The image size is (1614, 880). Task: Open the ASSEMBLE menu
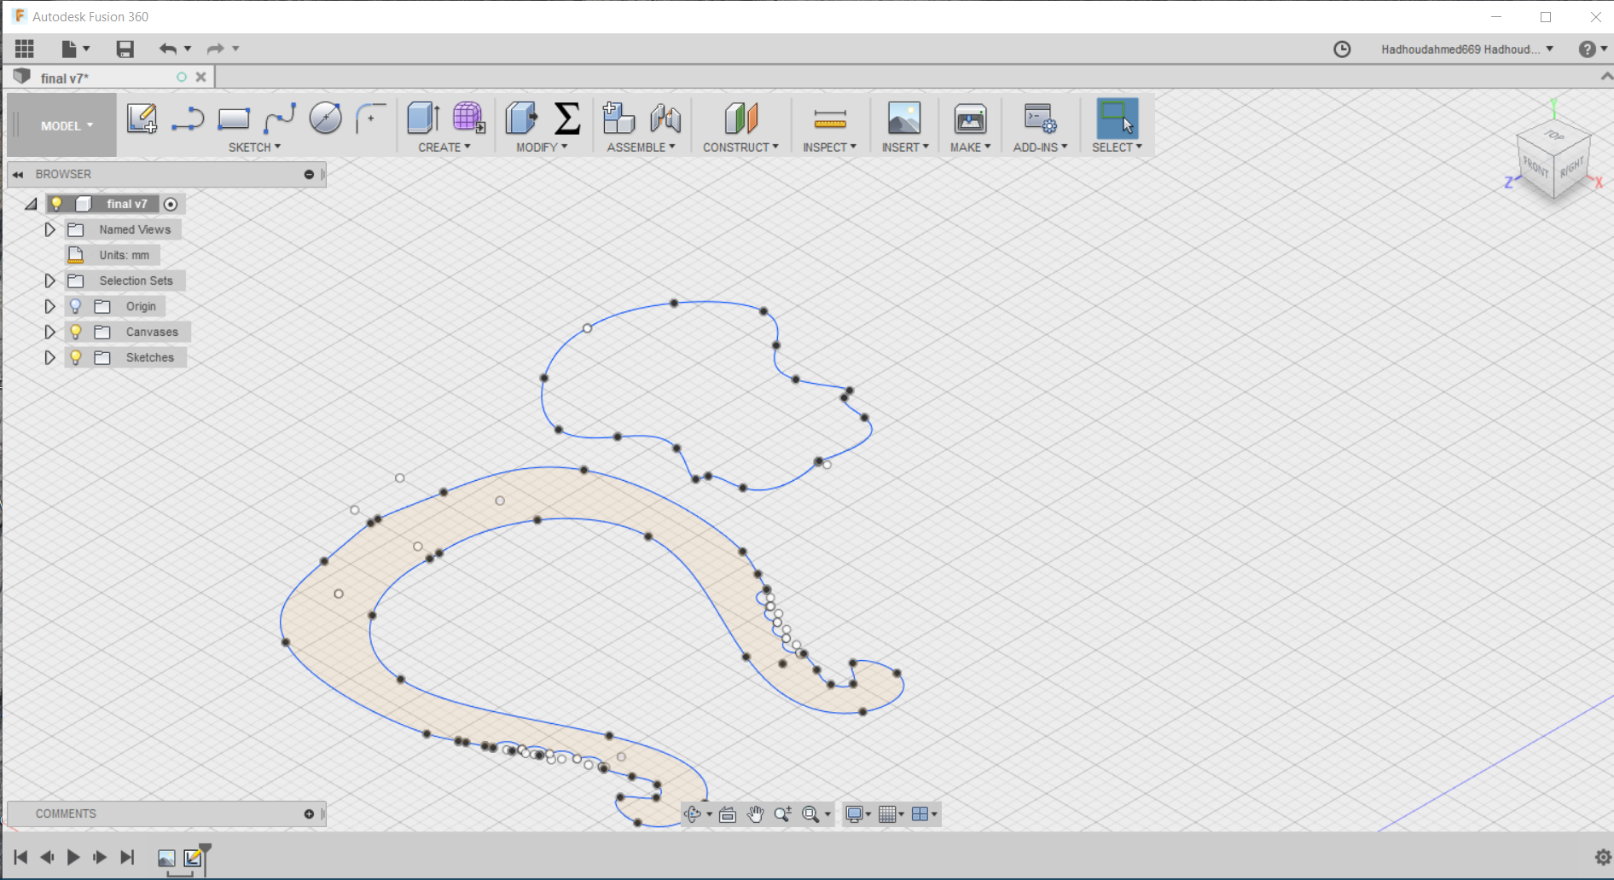pos(641,148)
